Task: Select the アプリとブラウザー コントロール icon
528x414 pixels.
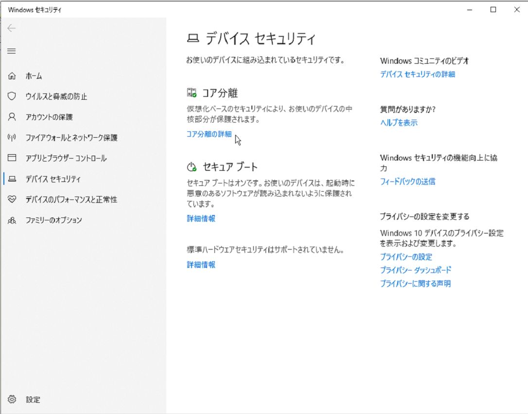Action: click(x=12, y=158)
